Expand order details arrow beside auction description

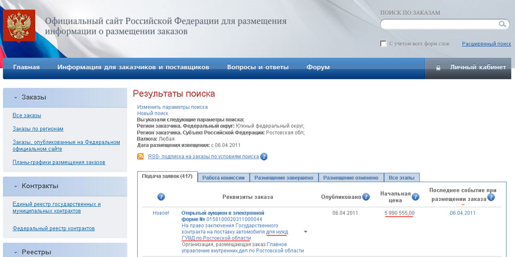pos(305,232)
